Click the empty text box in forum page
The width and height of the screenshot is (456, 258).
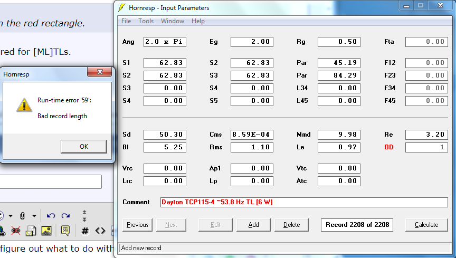click(x=51, y=182)
